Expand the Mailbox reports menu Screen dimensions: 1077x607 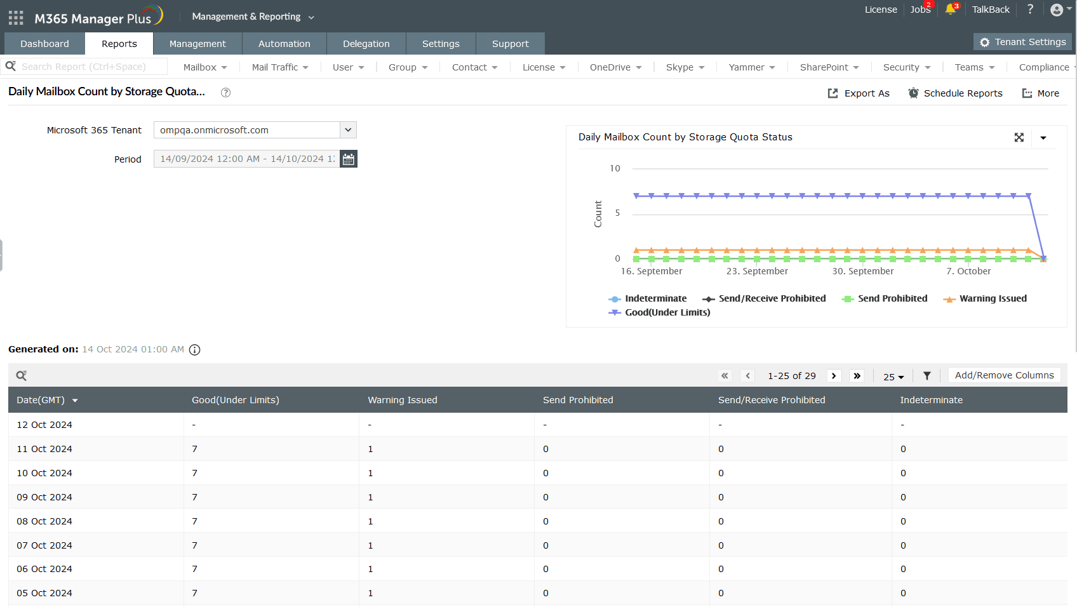(204, 67)
